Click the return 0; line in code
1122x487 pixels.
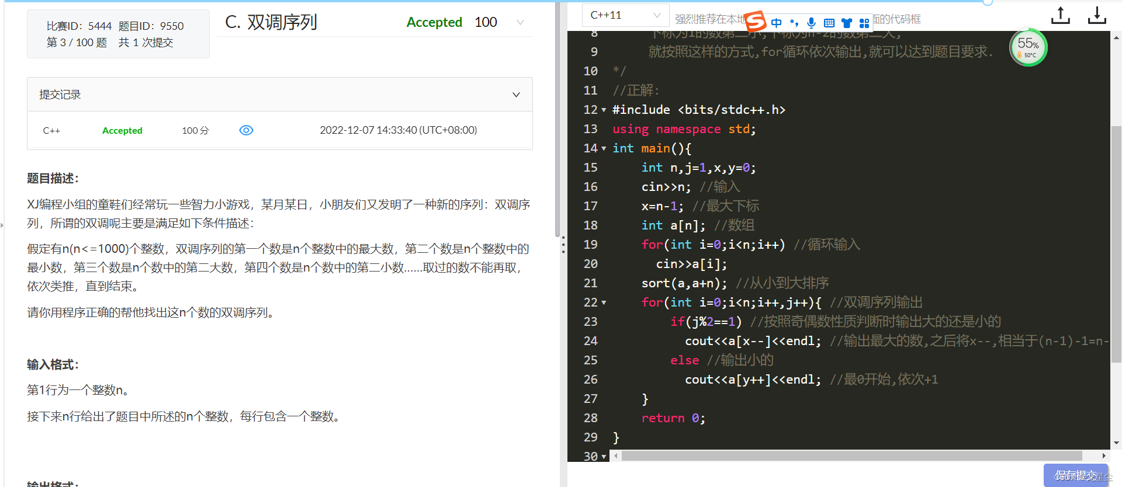(x=673, y=418)
